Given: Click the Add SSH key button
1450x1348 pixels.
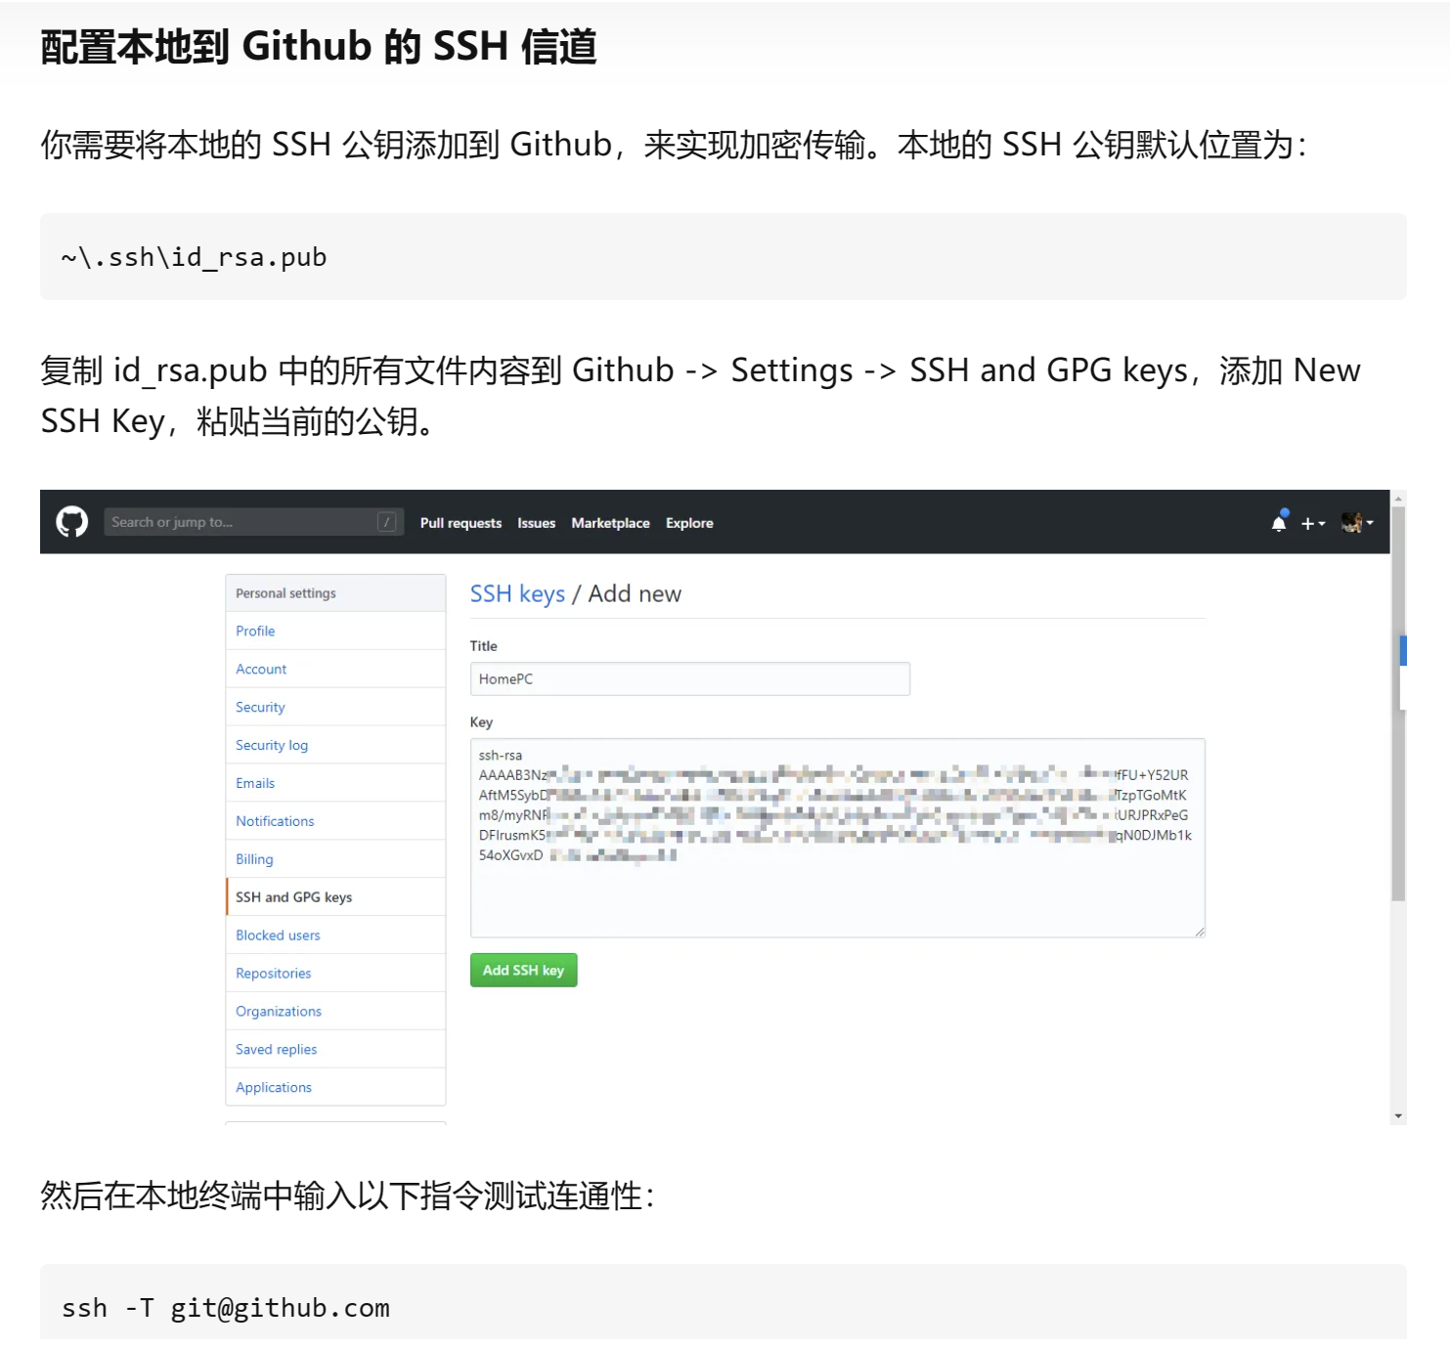Looking at the screenshot, I should pos(523,970).
